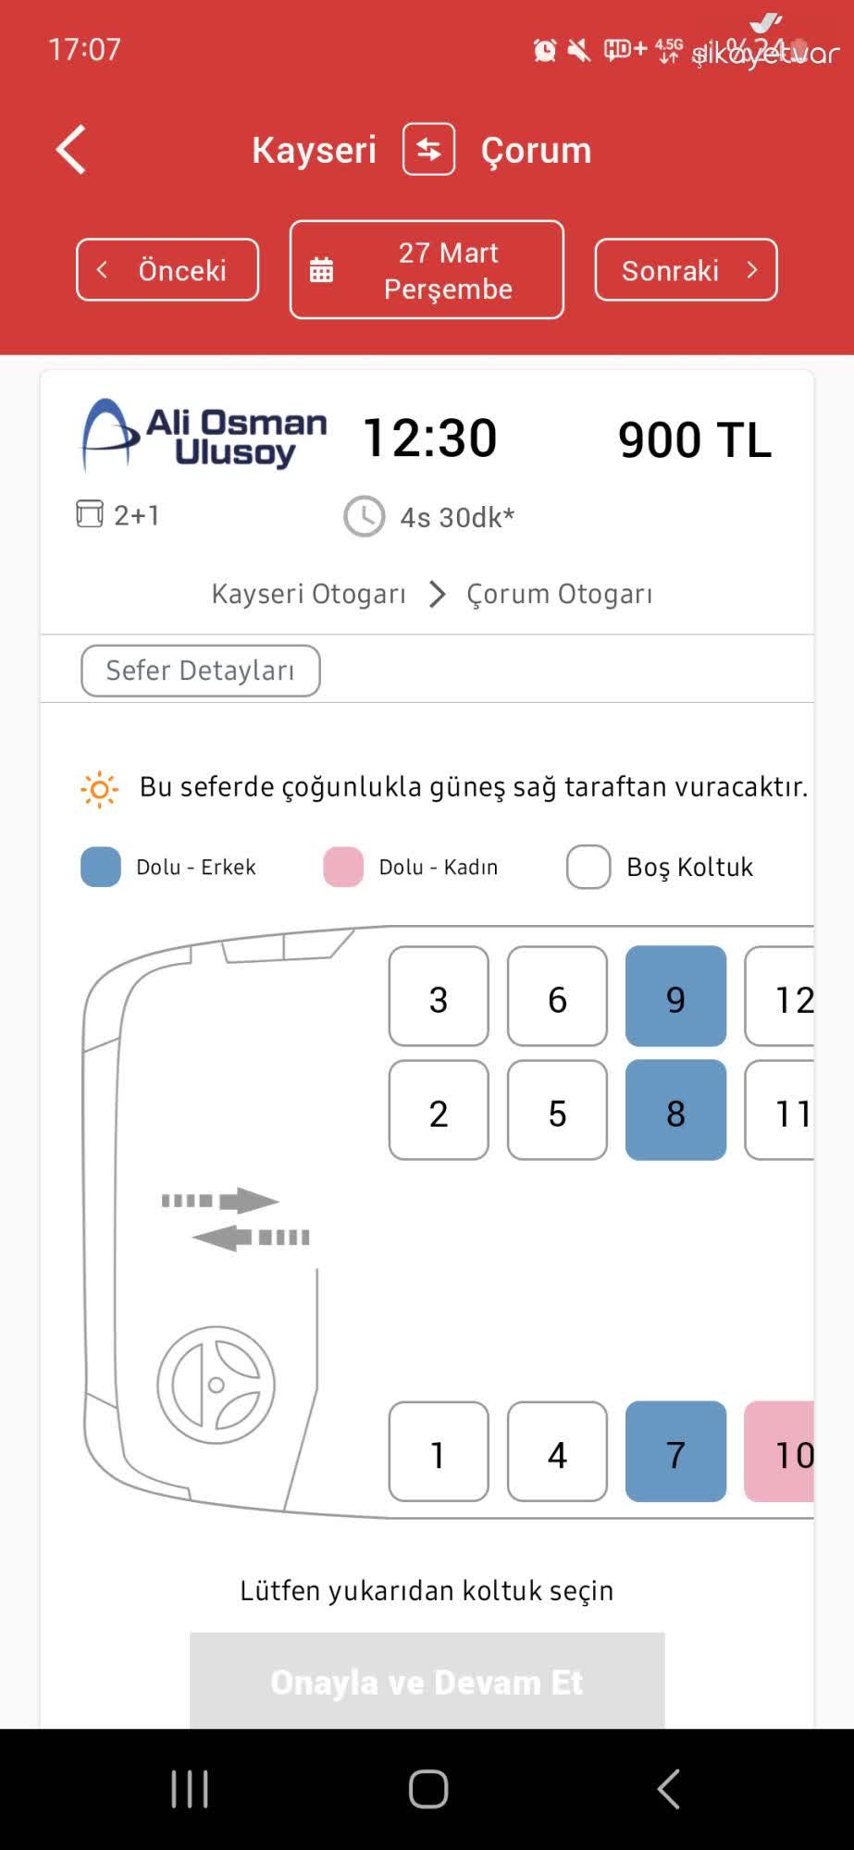Tap Kayseri in the route header
854x1850 pixels.
pos(315,149)
